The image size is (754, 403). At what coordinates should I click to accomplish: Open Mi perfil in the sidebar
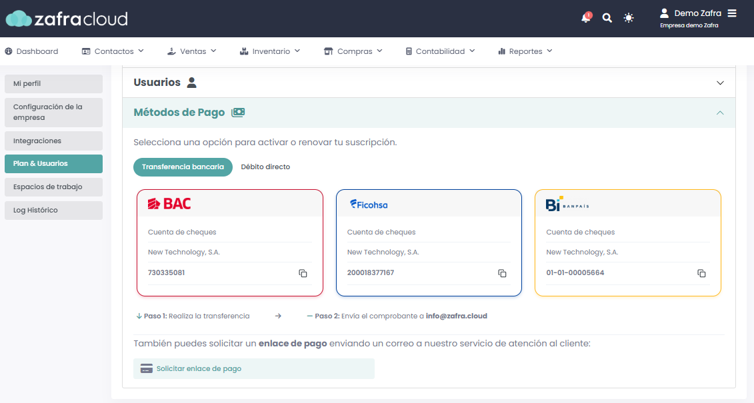(x=53, y=83)
